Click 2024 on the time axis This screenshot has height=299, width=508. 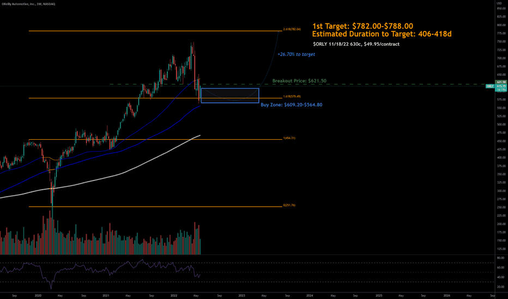[x=310, y=295]
